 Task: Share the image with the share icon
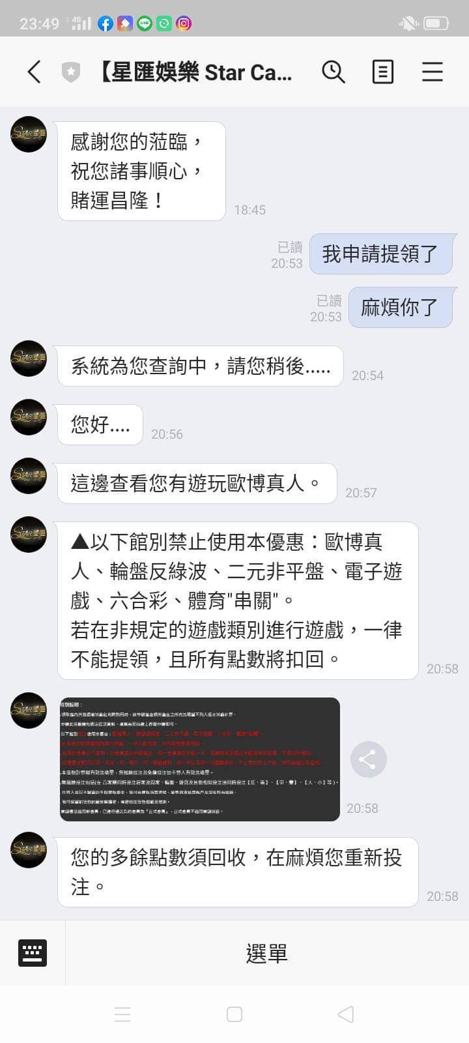tap(368, 759)
